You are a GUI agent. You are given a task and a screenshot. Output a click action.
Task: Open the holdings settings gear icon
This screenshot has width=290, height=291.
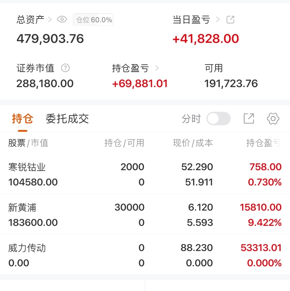pyautogui.click(x=273, y=119)
